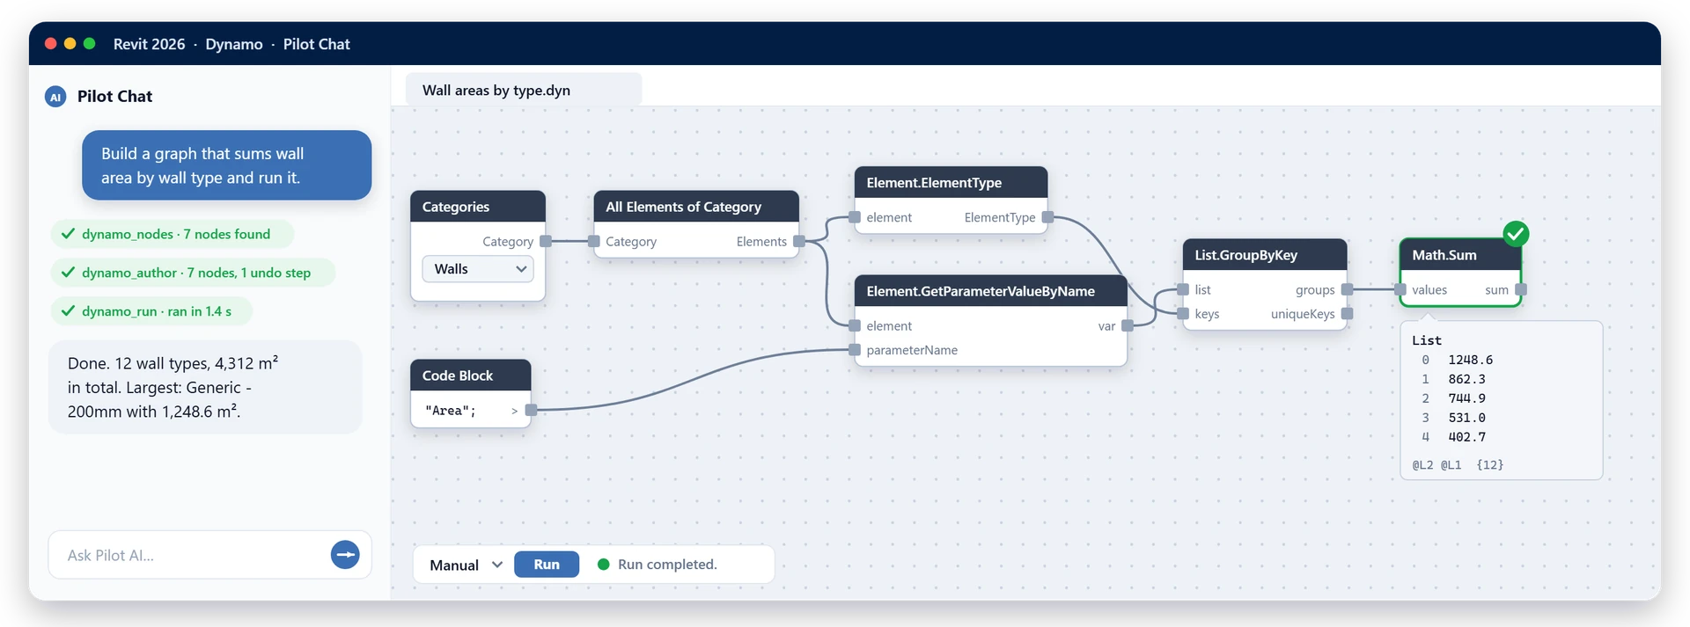Click List.GroupByKey keys input port
The width and height of the screenshot is (1690, 627).
(1183, 314)
